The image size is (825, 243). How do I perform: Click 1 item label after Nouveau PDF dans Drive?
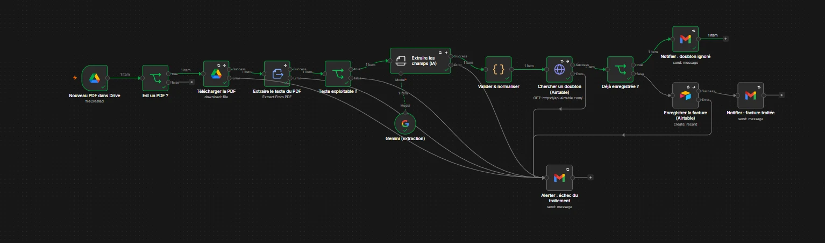(x=125, y=75)
